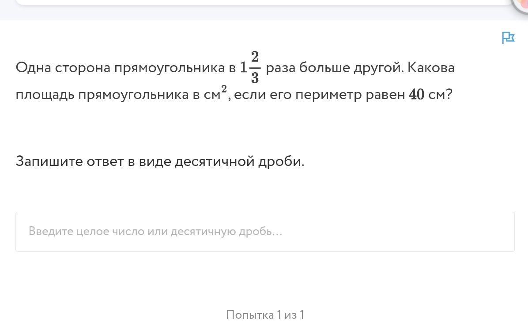
Task: Click the bold number 40 in the question
Action: pyautogui.click(x=417, y=94)
